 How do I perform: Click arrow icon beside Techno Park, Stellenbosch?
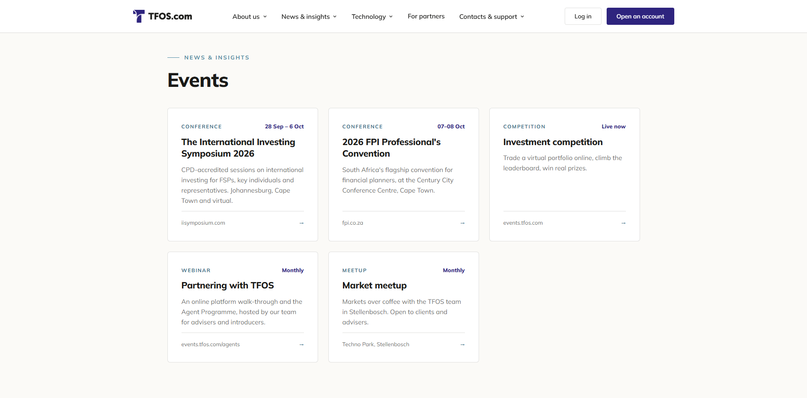(x=462, y=345)
